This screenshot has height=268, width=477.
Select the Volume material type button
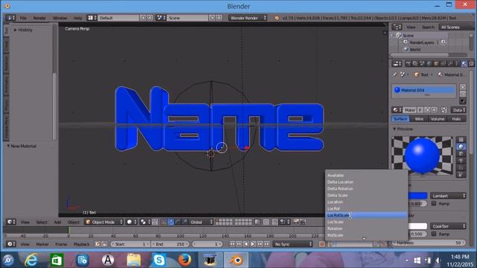[437, 119]
